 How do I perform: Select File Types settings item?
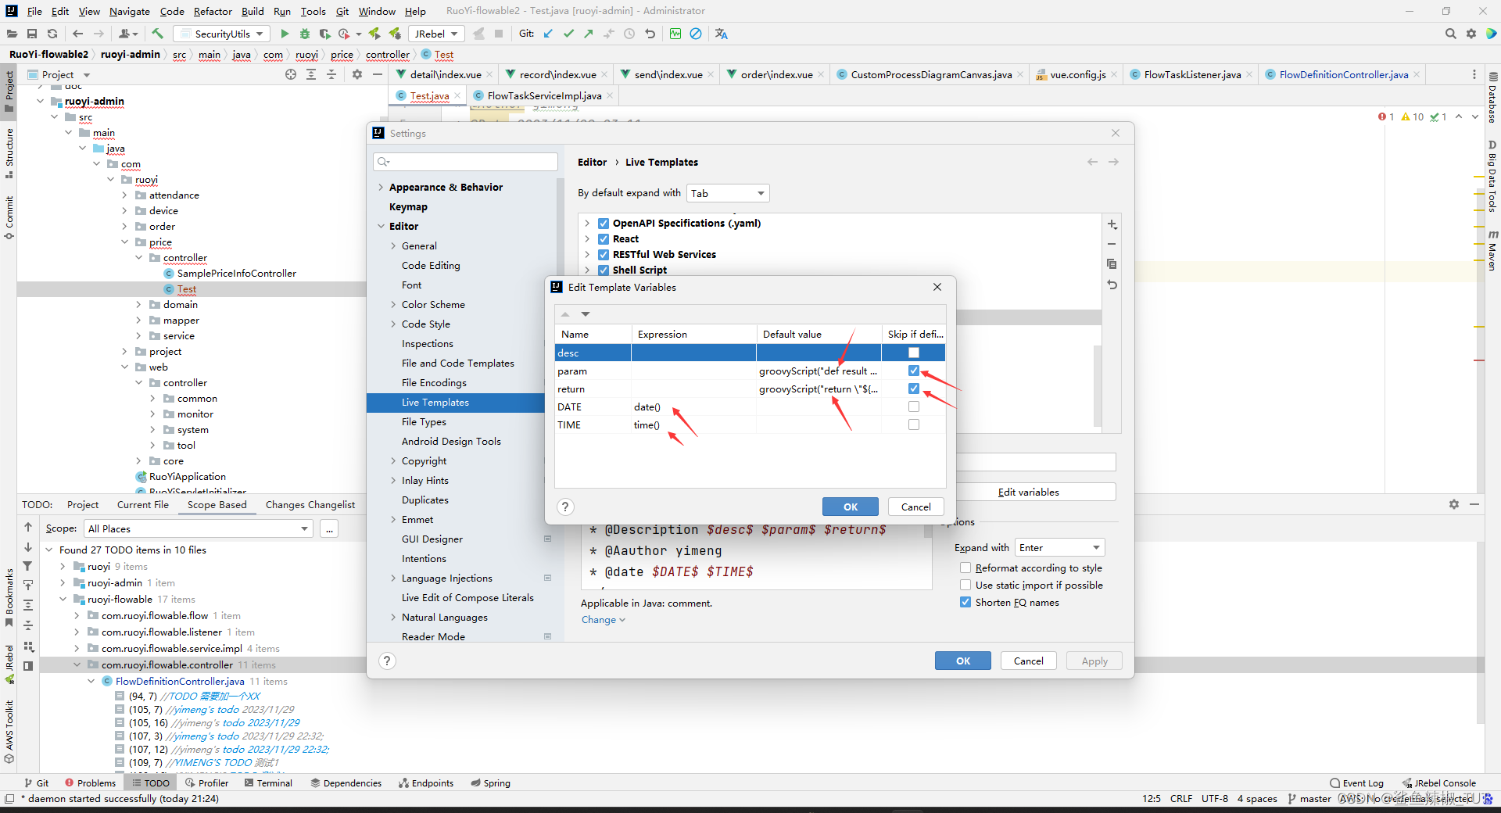tap(424, 421)
